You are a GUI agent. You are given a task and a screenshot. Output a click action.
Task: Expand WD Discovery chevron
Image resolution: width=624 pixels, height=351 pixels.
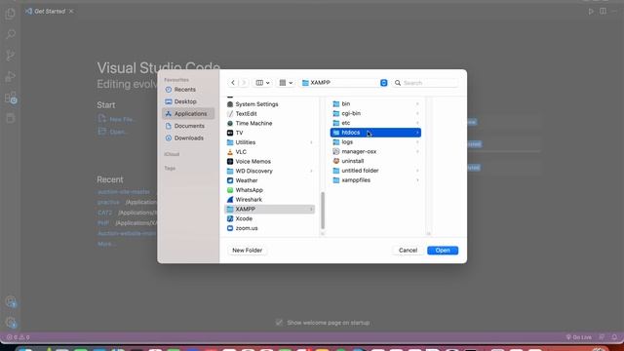coord(311,172)
